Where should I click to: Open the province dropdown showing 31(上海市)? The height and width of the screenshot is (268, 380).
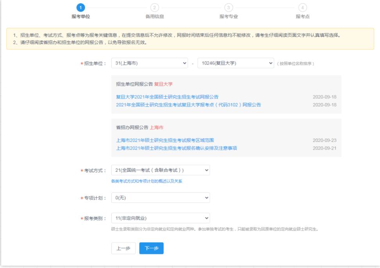click(150, 63)
